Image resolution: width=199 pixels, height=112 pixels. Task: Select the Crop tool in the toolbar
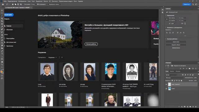coord(2,21)
